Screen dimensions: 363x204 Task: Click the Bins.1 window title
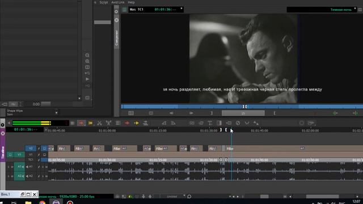tap(6, 194)
